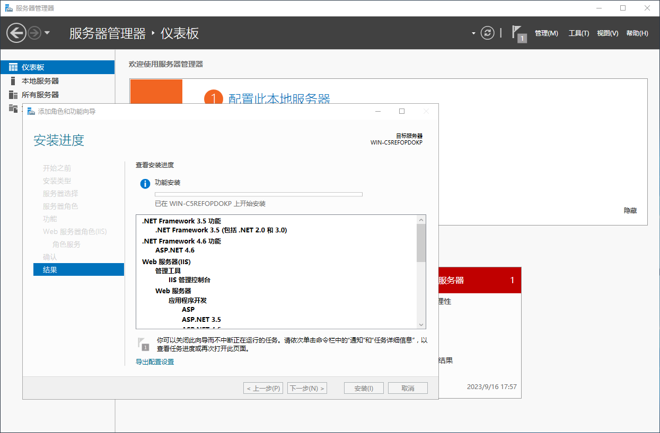The image size is (660, 433).
Task: Click the refresh icon in the header
Action: [x=487, y=33]
